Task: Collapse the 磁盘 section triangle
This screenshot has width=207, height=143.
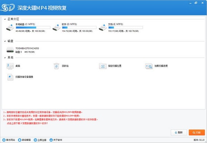Action: [x=5, y=41]
